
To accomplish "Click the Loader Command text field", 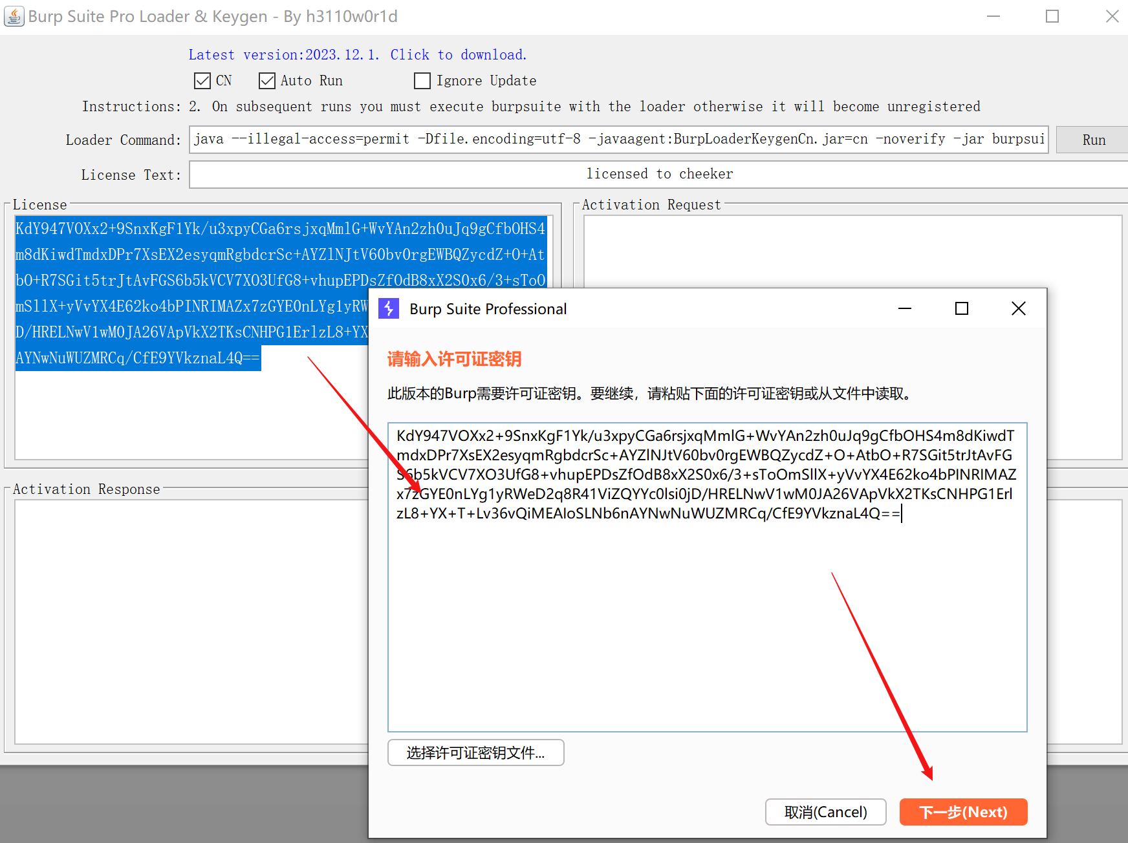I will click(x=618, y=140).
